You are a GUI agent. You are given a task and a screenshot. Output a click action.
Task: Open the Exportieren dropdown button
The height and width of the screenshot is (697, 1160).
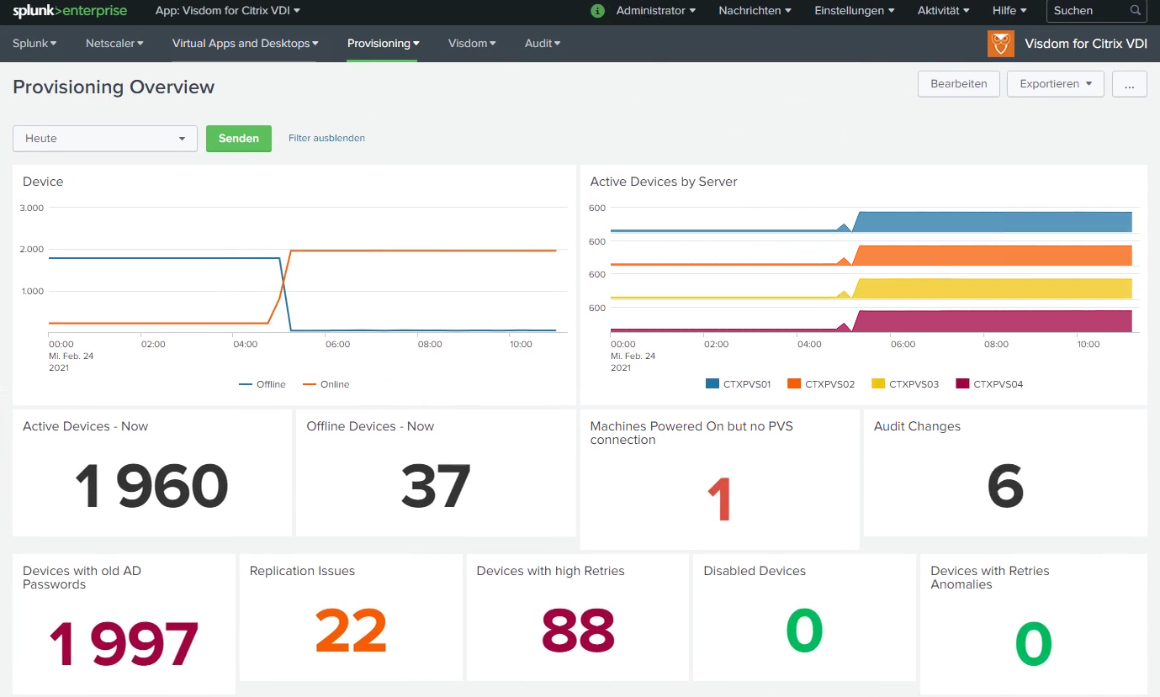1056,84
